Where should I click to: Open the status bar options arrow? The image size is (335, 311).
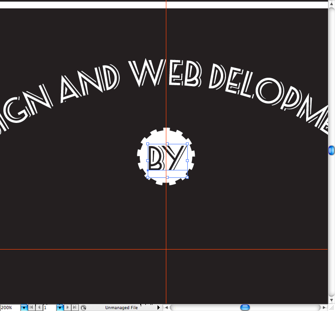tap(158, 308)
